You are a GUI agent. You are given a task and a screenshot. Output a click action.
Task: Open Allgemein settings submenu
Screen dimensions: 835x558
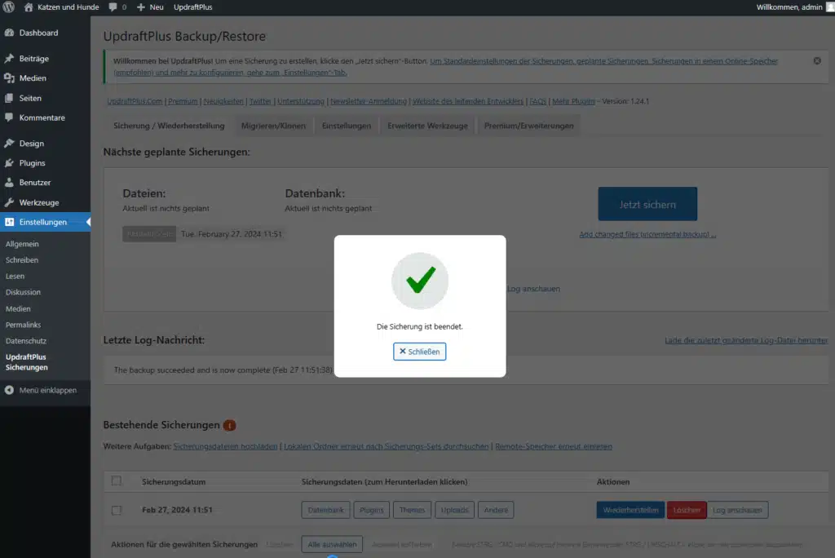pyautogui.click(x=22, y=244)
